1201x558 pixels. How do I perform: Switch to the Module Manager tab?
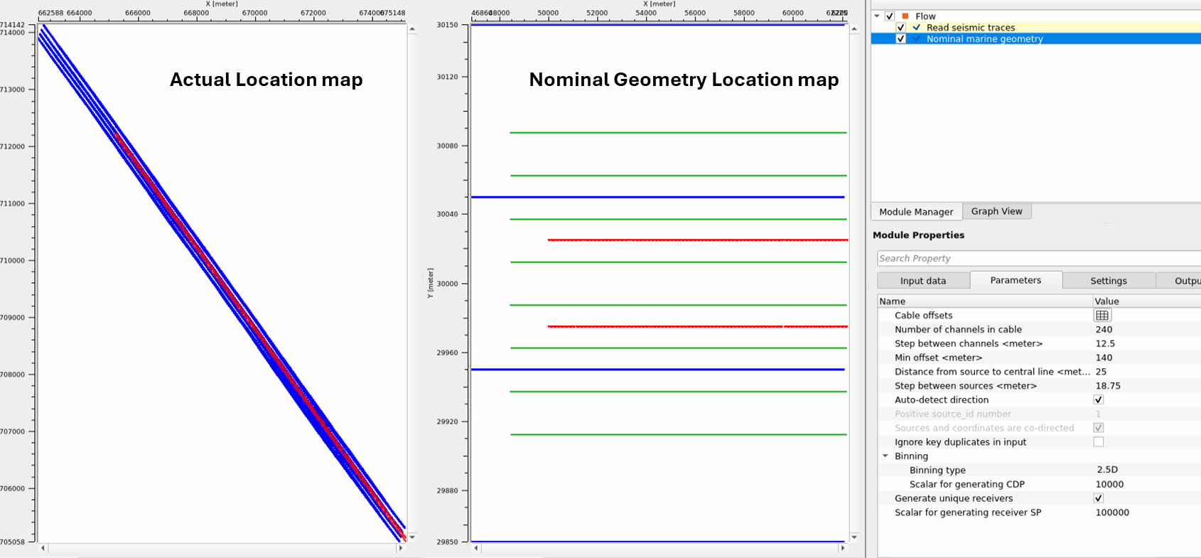(916, 212)
